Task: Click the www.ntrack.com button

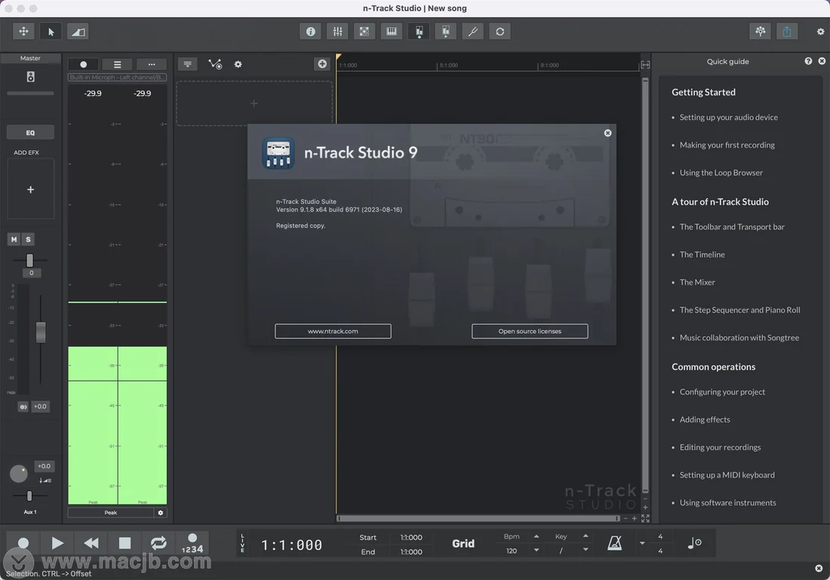Action: 333,331
